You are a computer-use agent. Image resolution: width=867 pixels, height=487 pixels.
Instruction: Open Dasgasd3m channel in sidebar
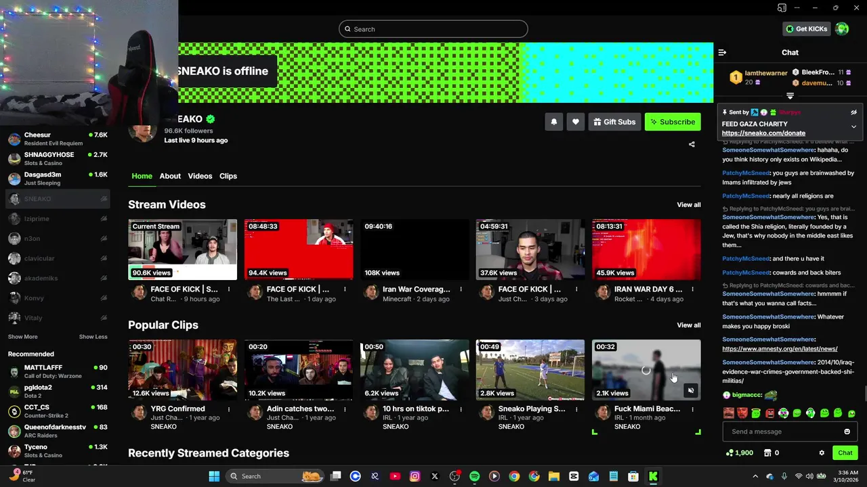coord(58,179)
